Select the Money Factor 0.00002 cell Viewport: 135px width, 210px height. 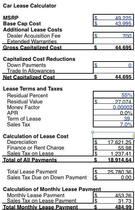pos(113,107)
